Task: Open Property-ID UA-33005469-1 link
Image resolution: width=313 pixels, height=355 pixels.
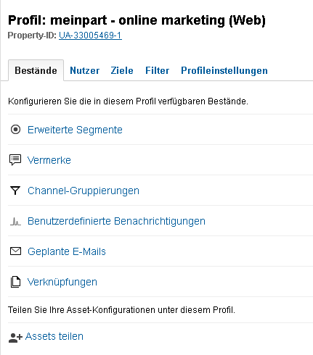Action: click(90, 35)
